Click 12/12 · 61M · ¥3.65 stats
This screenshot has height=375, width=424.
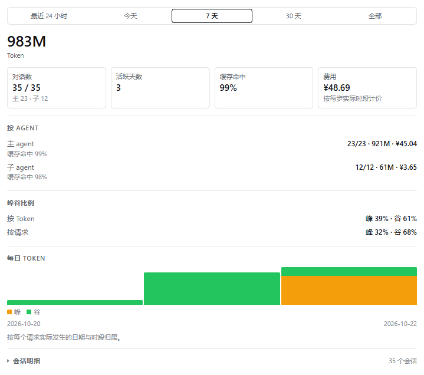click(x=386, y=167)
